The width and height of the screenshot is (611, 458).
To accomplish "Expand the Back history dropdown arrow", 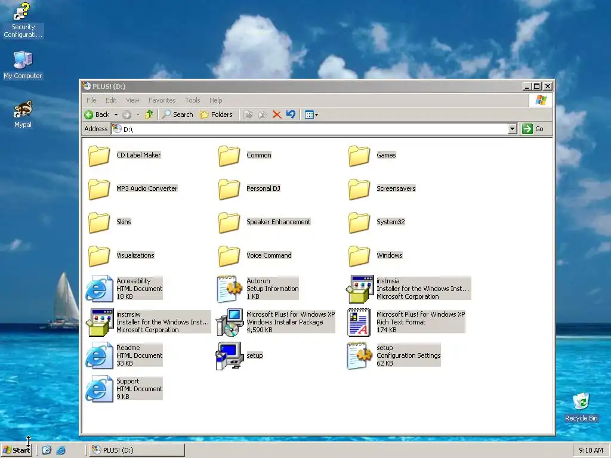I will [116, 114].
